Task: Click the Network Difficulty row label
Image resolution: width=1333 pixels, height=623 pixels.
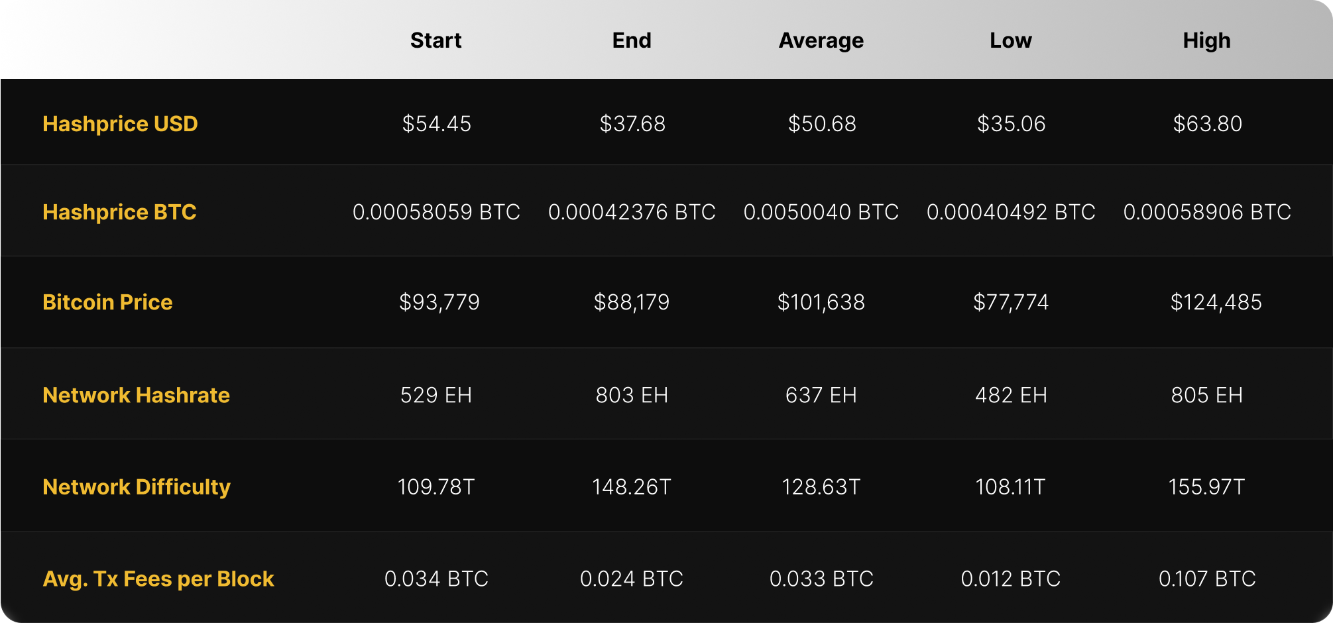Action: pos(137,487)
